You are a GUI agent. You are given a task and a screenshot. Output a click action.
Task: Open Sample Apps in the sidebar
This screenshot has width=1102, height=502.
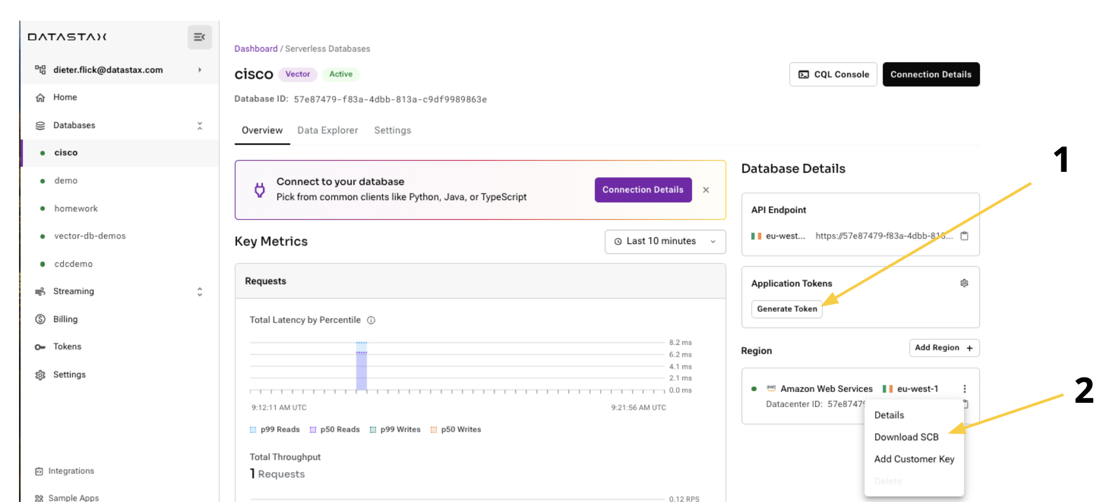pos(73,498)
